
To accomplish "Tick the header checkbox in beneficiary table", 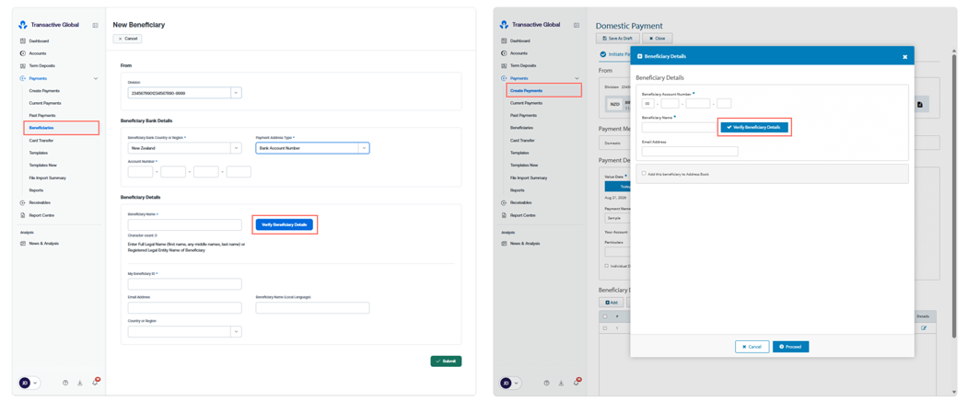I will click(x=605, y=316).
